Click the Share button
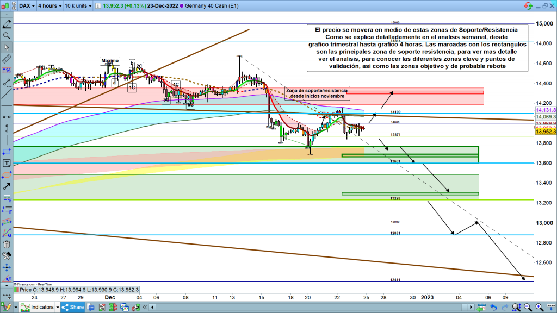 (x=73, y=308)
